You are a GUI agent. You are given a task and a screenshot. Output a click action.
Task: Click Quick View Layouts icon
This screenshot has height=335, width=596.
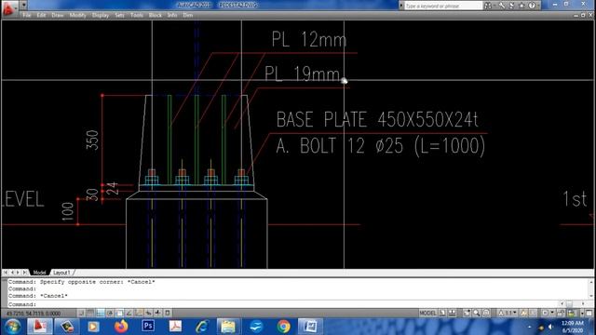(x=442, y=313)
